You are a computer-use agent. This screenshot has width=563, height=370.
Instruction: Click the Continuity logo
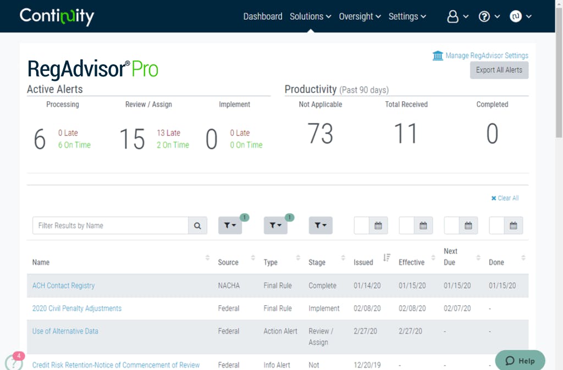click(57, 16)
